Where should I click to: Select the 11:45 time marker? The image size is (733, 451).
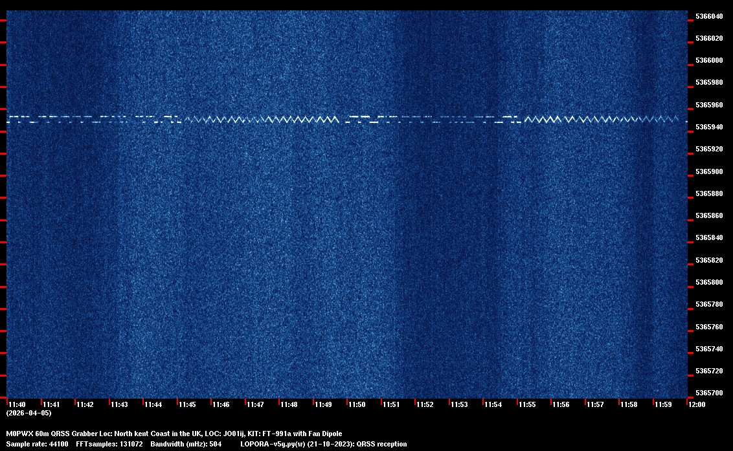click(187, 404)
